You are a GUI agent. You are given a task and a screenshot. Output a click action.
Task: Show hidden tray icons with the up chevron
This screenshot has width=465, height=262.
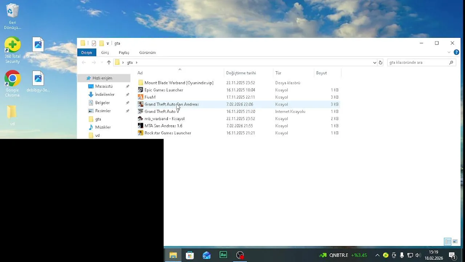coord(377,255)
